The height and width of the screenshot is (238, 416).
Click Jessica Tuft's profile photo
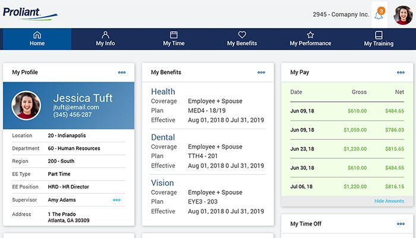[x=26, y=105]
